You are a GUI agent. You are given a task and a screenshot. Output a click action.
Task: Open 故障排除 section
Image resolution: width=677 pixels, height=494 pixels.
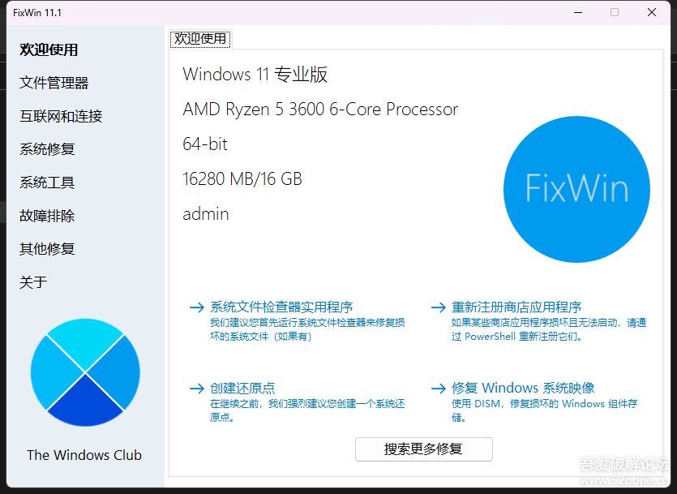click(x=47, y=216)
